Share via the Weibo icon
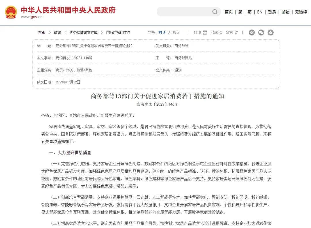The image size is (311, 228). (x=252, y=32)
